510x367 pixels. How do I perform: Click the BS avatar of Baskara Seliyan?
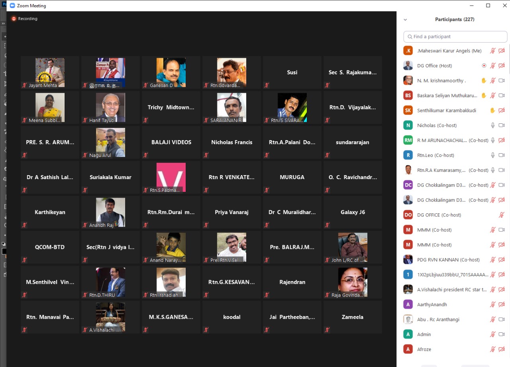click(x=408, y=96)
